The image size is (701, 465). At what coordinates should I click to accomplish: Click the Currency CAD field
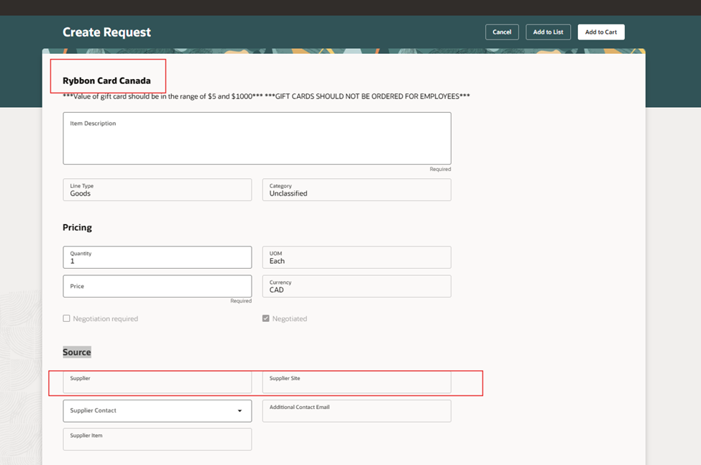point(357,286)
